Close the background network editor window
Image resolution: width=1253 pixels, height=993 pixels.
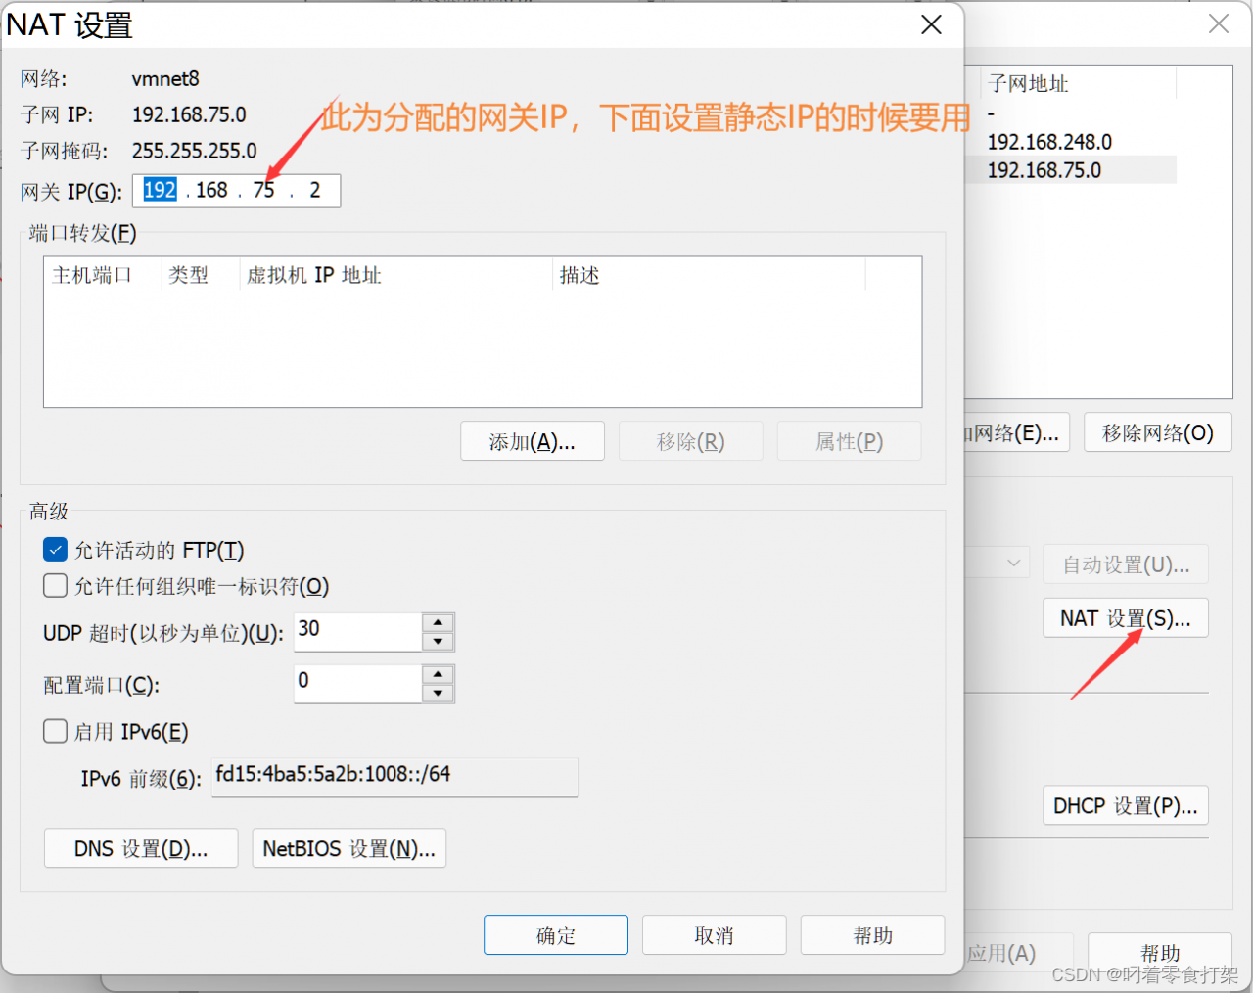coord(1219,23)
